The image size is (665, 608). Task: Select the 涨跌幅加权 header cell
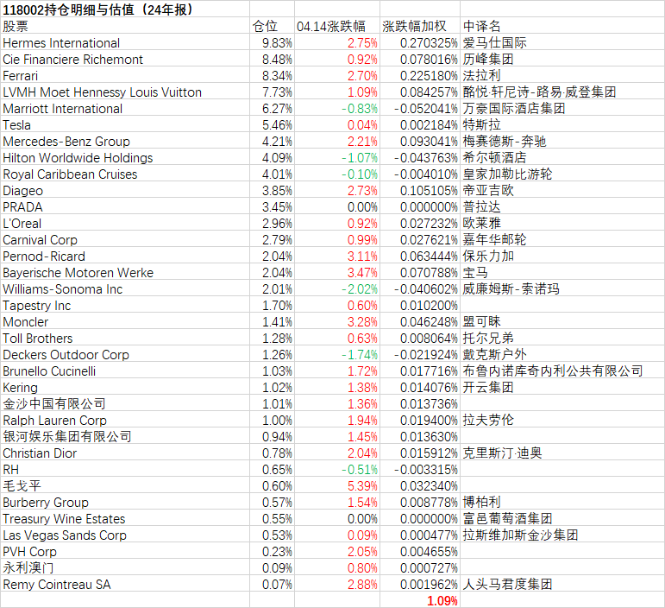[420, 26]
